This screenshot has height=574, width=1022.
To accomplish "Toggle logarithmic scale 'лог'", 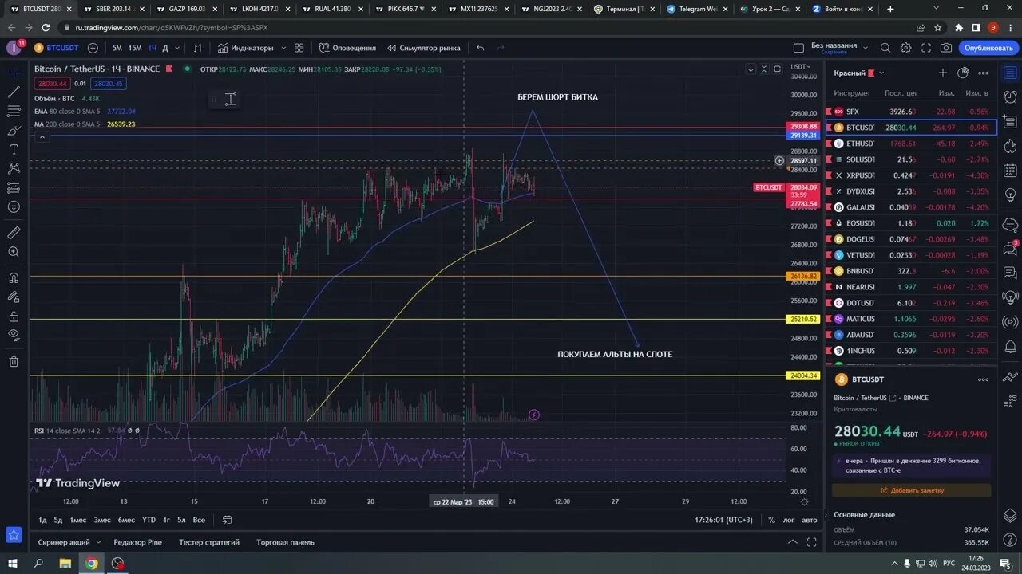I will pyautogui.click(x=789, y=520).
